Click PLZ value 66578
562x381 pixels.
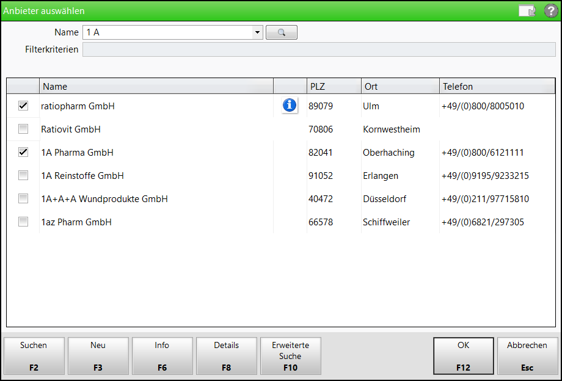(321, 223)
